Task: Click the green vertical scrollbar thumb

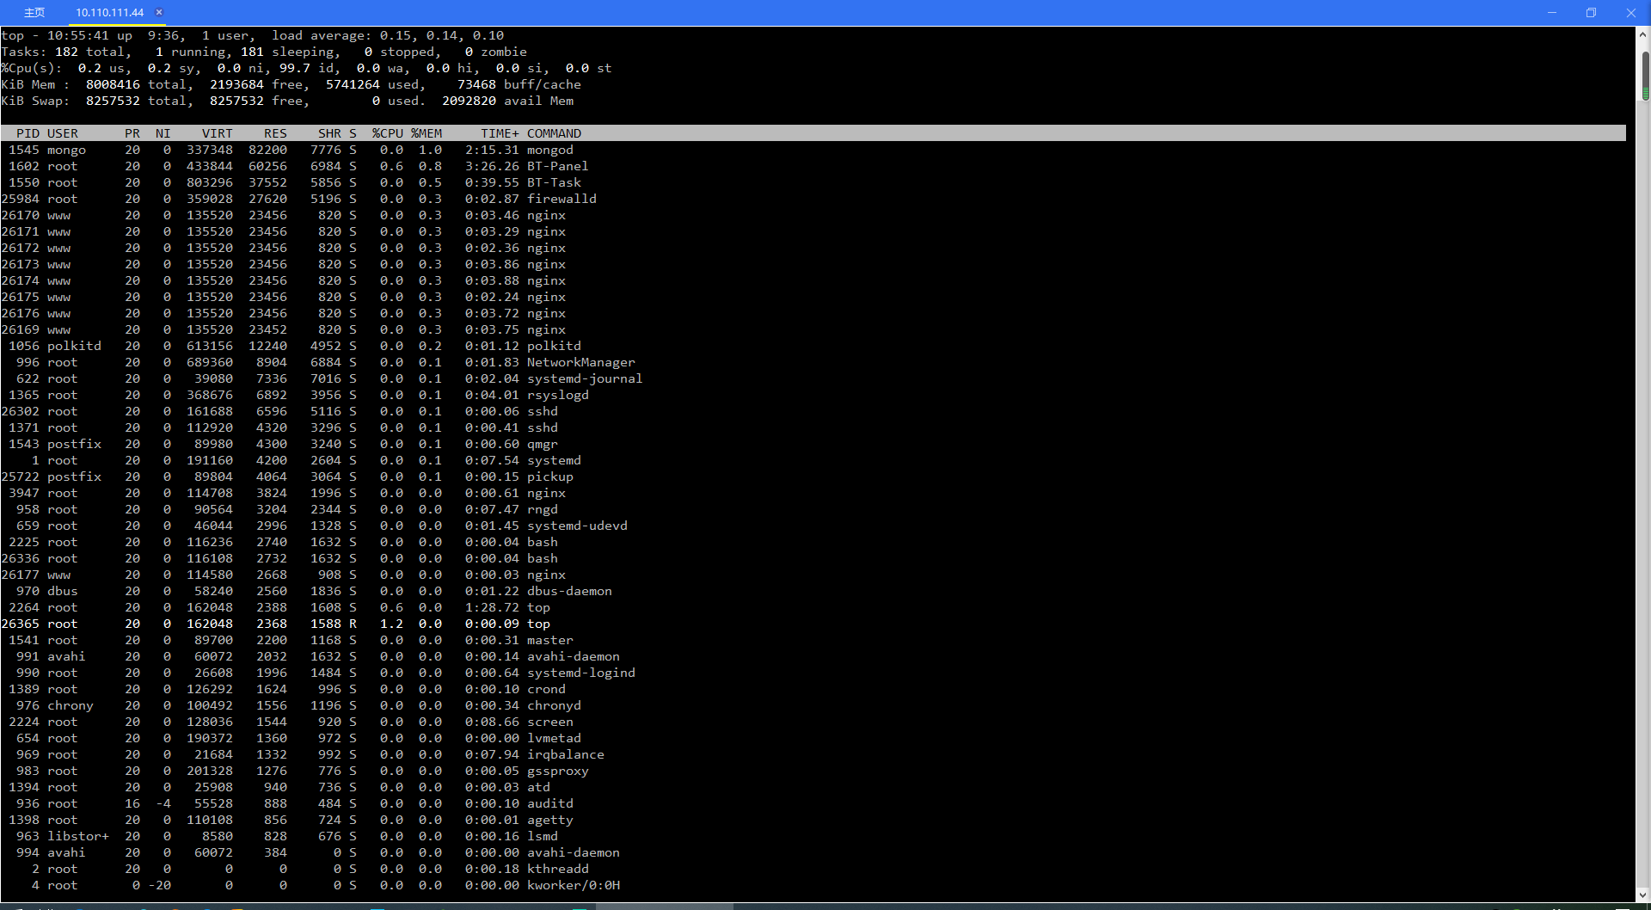Action: 1645,75
